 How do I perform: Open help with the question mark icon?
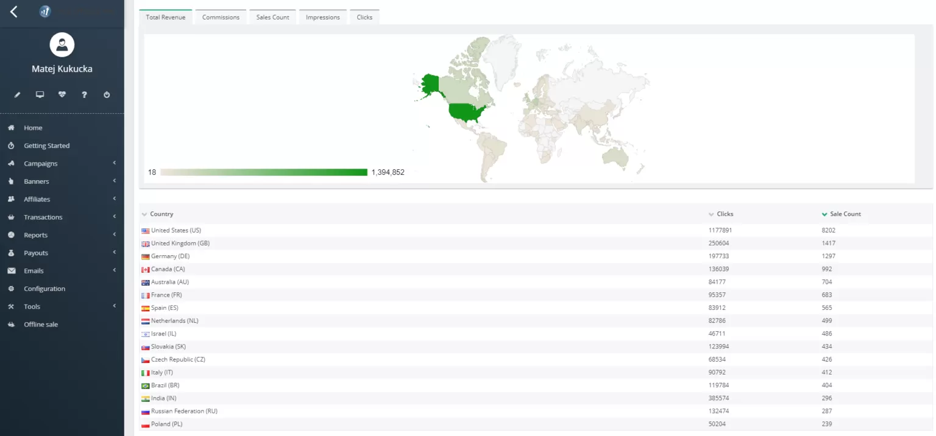[84, 94]
